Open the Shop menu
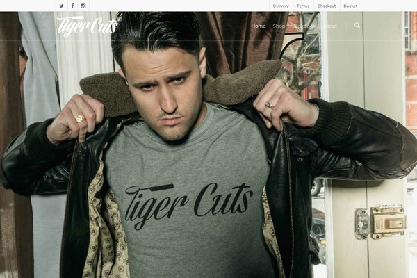The width and height of the screenshot is (417, 278). pos(279,26)
